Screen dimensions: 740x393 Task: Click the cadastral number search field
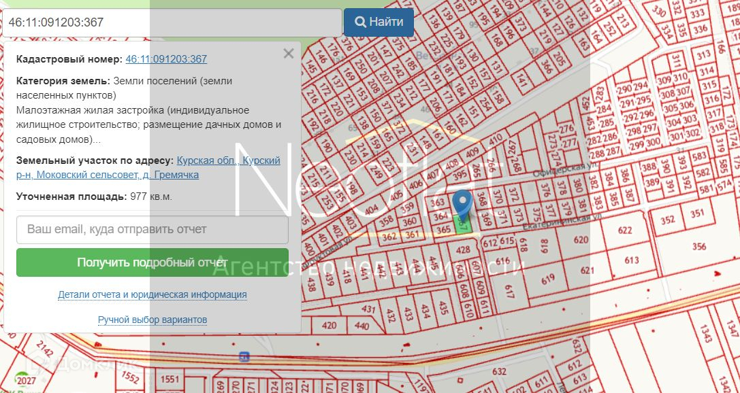[x=172, y=22]
